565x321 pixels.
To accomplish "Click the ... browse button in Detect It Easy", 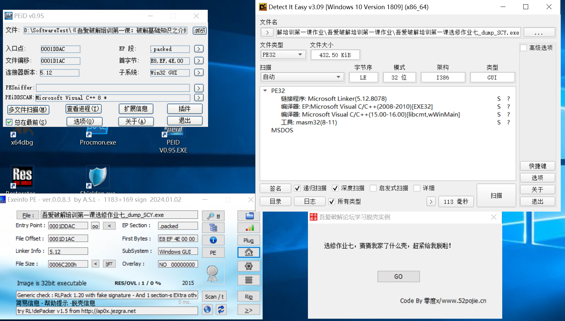I will coord(539,32).
